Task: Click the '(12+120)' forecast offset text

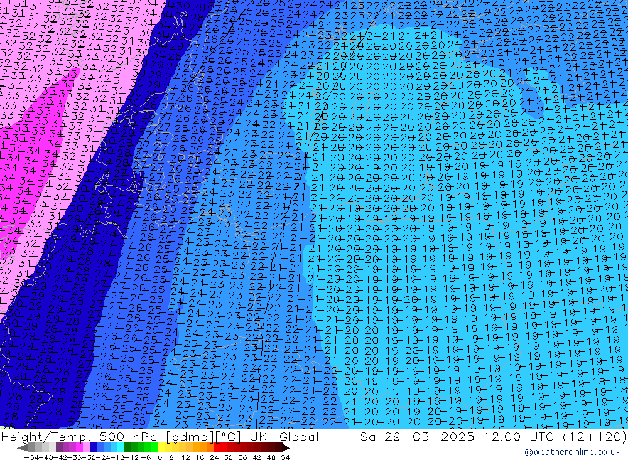Action: 593,436
